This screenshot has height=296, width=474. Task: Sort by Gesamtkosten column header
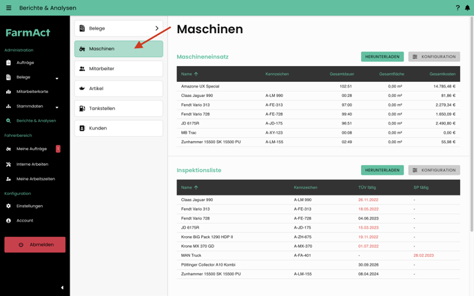pos(442,74)
